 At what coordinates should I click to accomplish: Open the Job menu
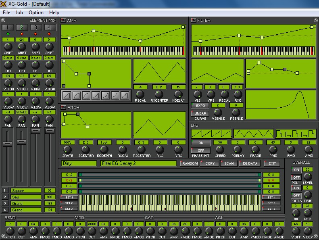click(19, 13)
